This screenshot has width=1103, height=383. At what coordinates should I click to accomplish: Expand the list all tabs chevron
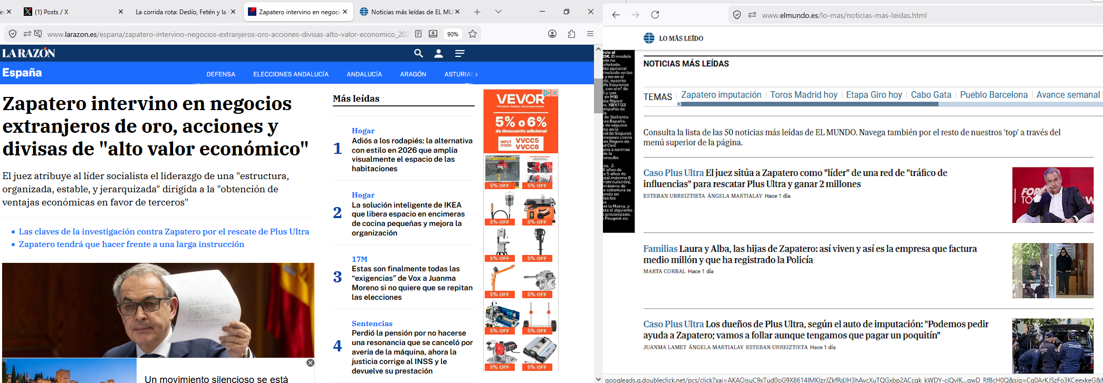(x=498, y=12)
